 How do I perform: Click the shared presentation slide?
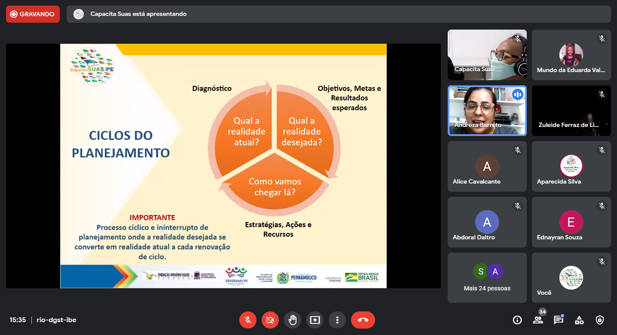tap(223, 166)
